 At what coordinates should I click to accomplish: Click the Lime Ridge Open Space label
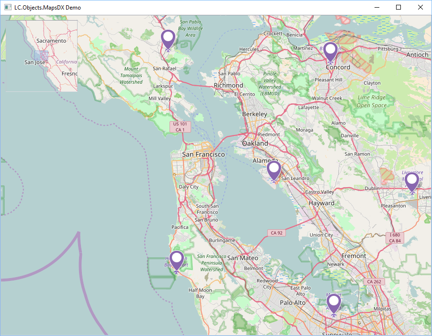tap(372, 101)
